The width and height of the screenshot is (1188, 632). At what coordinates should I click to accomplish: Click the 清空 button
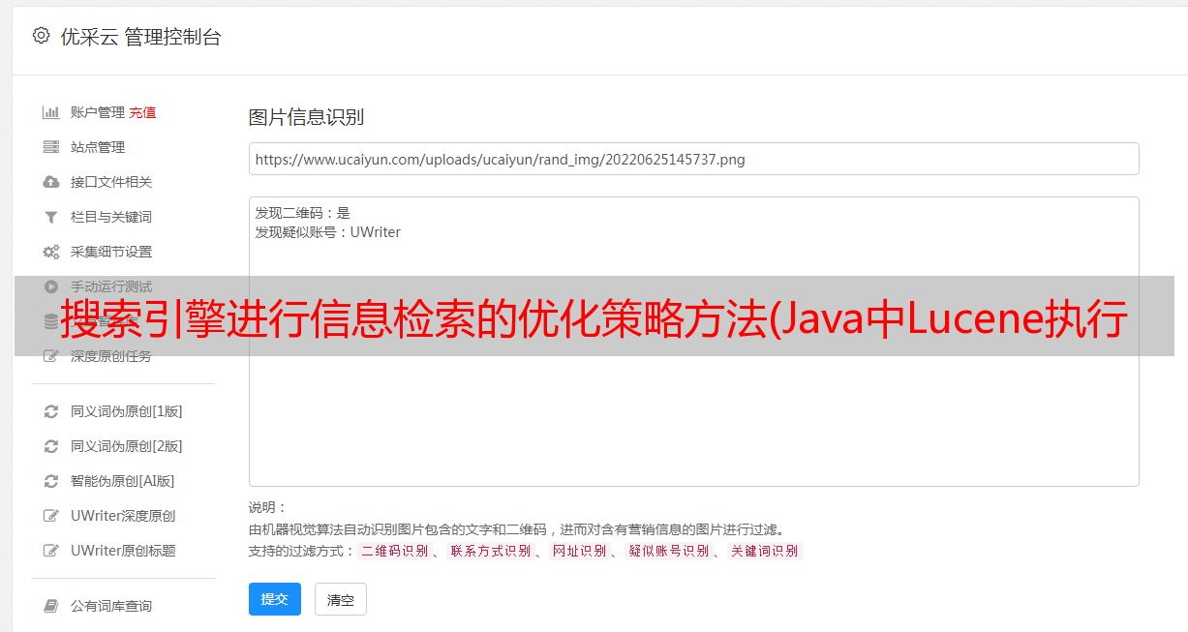pyautogui.click(x=341, y=600)
